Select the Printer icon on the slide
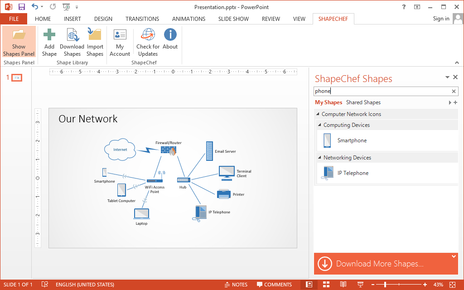 click(224, 194)
